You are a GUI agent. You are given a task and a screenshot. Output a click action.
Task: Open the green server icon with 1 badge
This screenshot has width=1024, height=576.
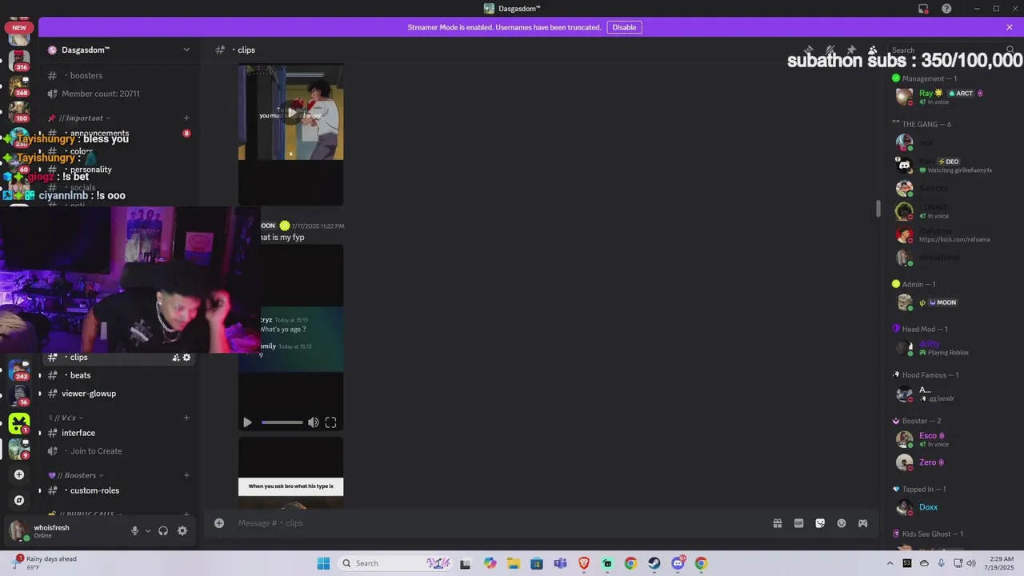click(x=19, y=423)
